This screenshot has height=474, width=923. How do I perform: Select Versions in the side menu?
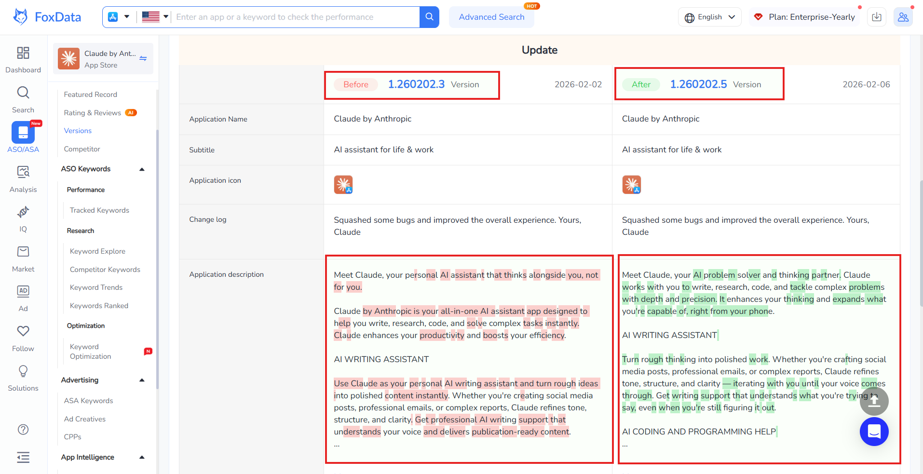(x=78, y=131)
